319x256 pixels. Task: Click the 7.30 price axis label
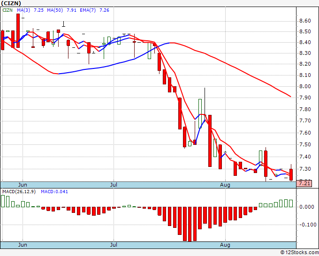pyautogui.click(x=305, y=169)
